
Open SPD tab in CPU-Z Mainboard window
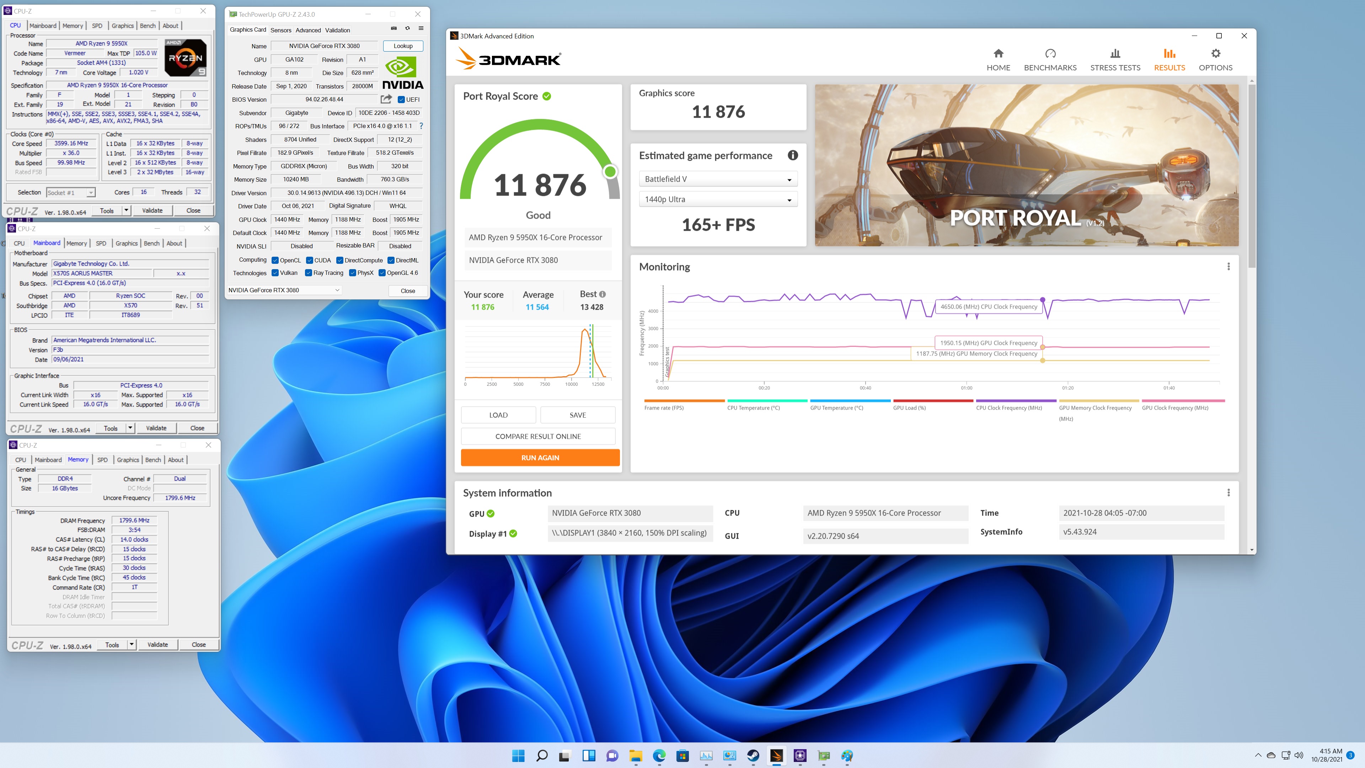101,243
